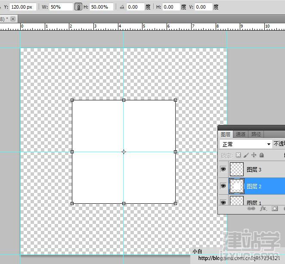Toggle lock transparent pixels icon
Image resolution: width=285 pixels, height=264 pixels.
(x=238, y=155)
